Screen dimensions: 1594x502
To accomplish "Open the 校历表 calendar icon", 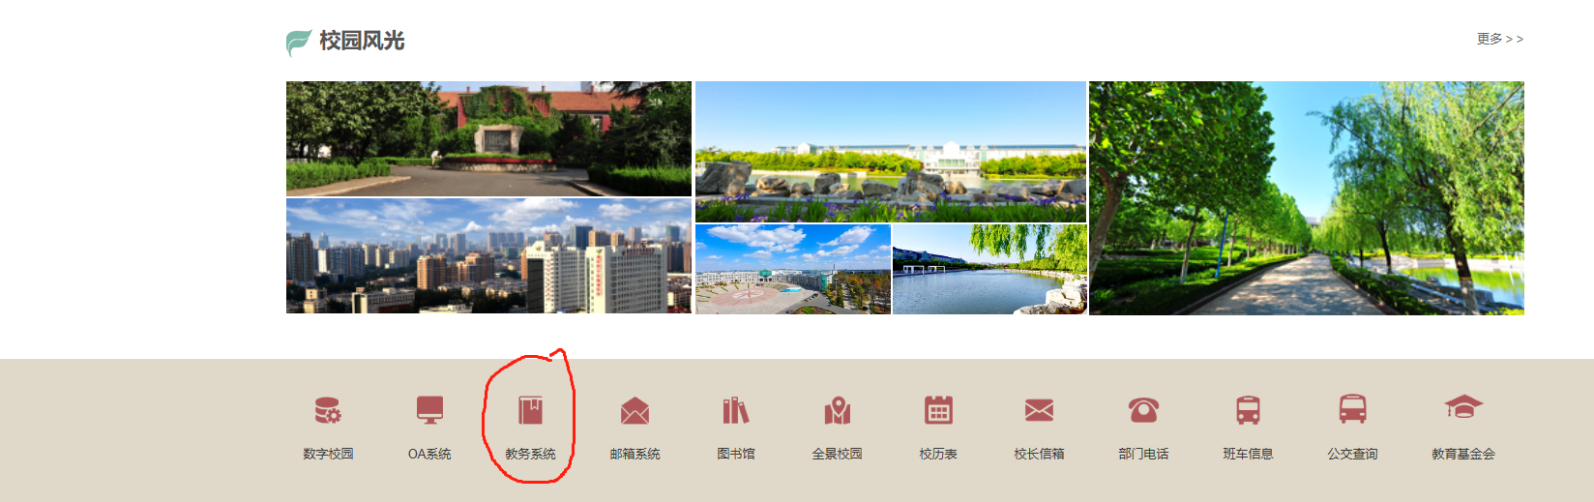I will 938,410.
